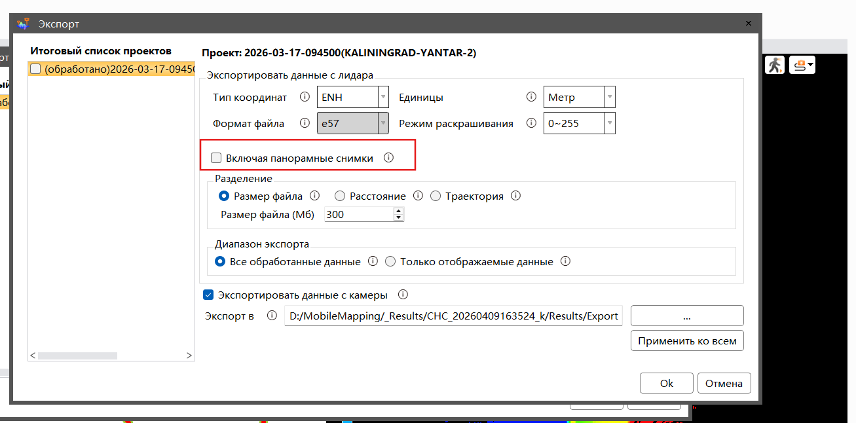856x423 pixels.
Task: Click the Размер файла (Мб) value field
Action: click(359, 214)
